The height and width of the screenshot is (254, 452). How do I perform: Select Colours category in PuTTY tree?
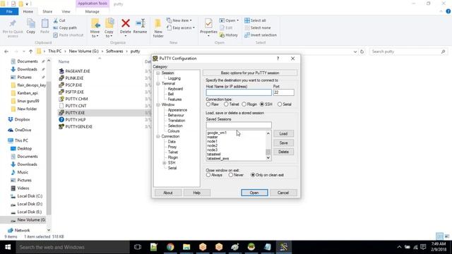click(174, 131)
